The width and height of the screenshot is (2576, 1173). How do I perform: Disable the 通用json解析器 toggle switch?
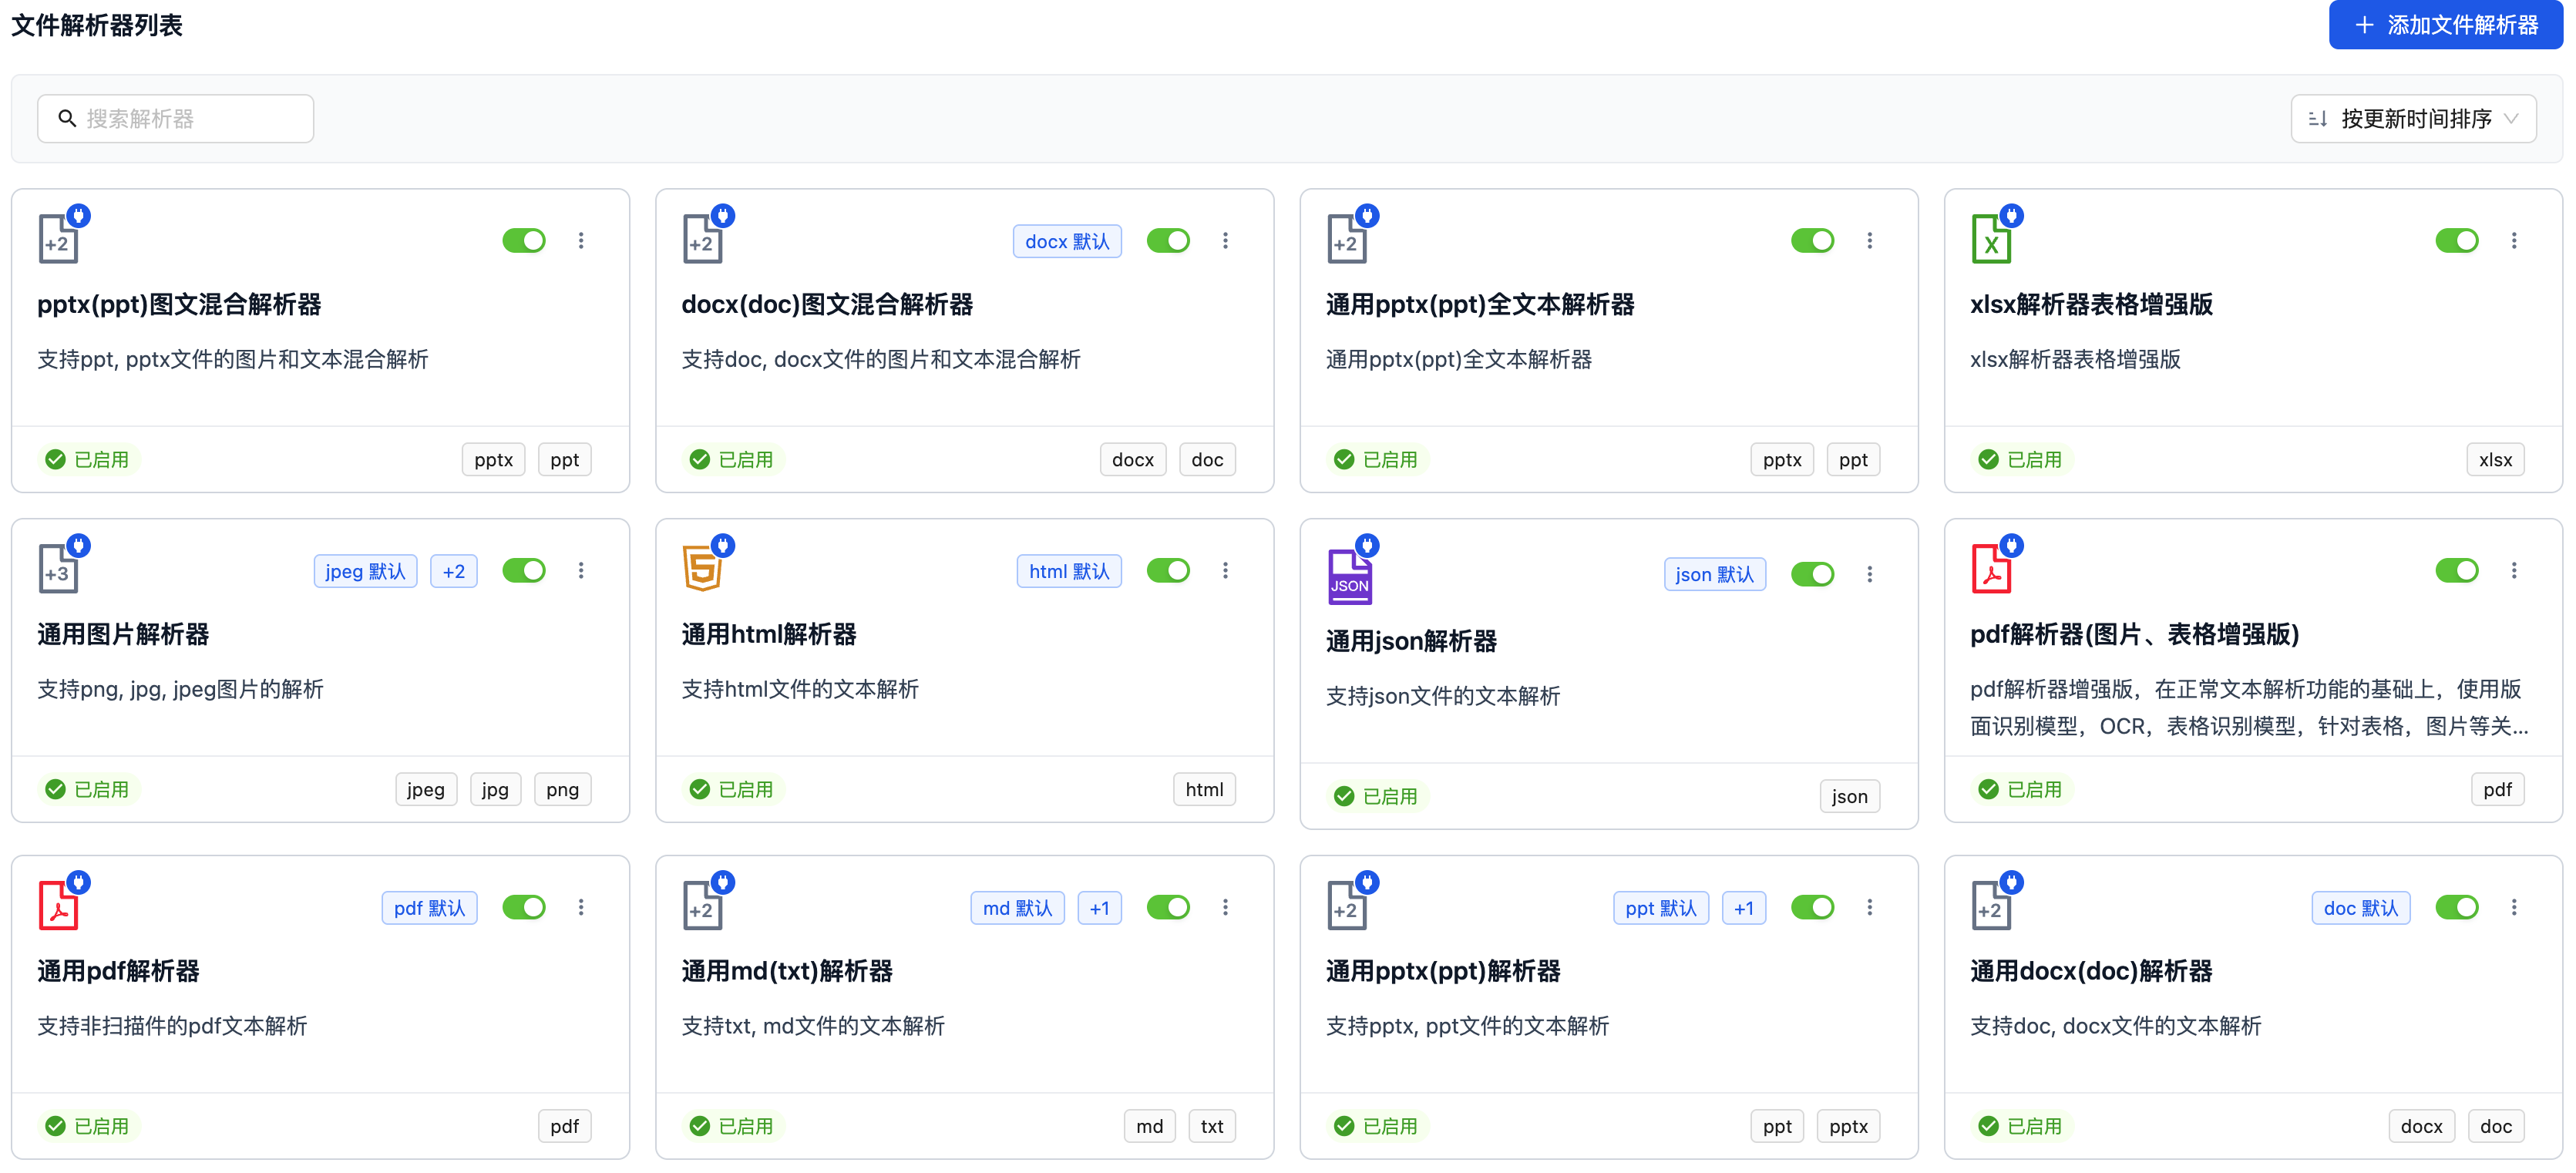click(1813, 574)
